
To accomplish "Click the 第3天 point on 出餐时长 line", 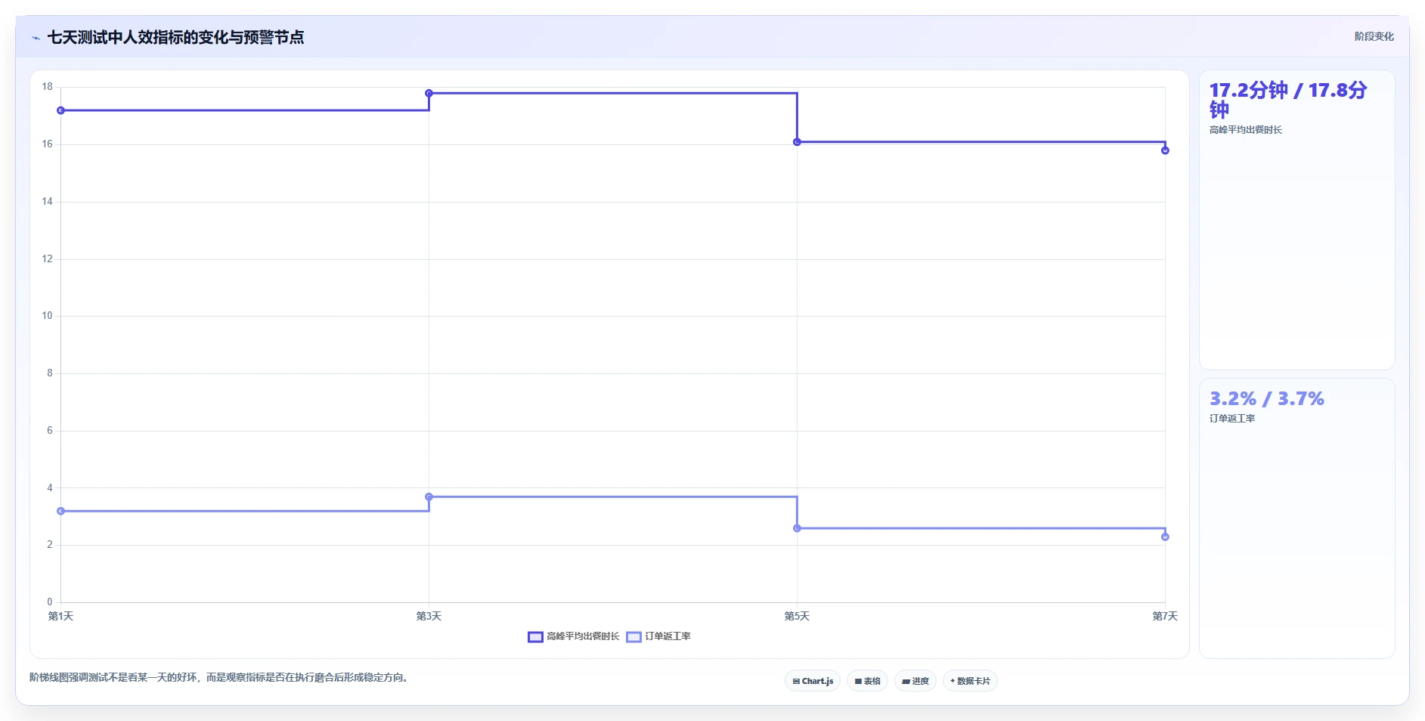I will pos(429,93).
